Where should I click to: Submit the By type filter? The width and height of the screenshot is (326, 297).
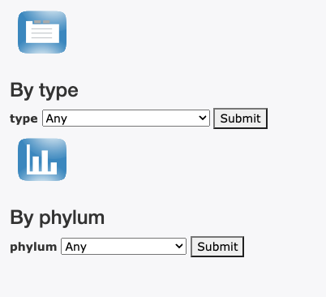[x=240, y=118]
